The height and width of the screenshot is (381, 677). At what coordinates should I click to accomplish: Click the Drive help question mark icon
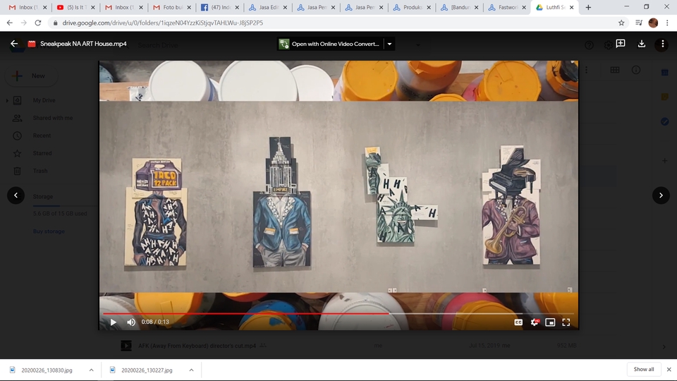point(589,45)
